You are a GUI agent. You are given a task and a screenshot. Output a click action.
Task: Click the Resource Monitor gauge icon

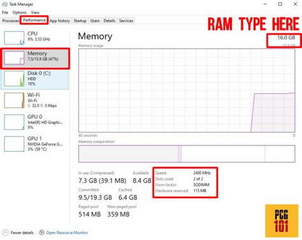[42, 232]
